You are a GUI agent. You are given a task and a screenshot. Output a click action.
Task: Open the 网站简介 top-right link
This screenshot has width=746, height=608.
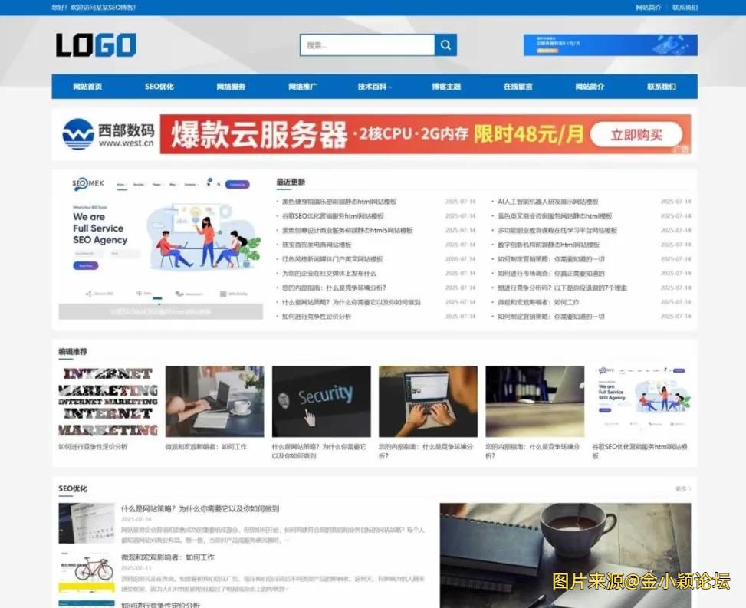click(x=648, y=8)
